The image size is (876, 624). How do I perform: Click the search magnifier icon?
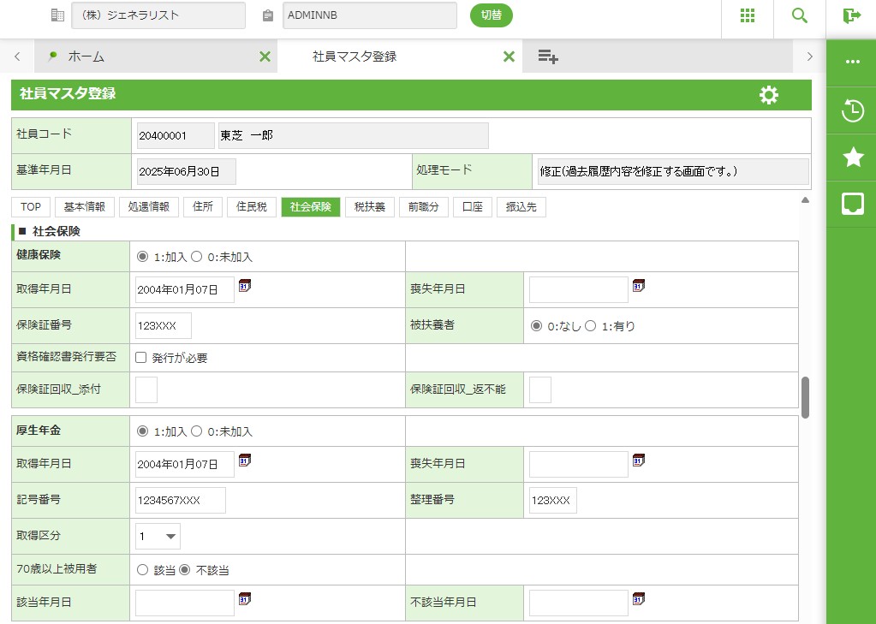click(799, 15)
